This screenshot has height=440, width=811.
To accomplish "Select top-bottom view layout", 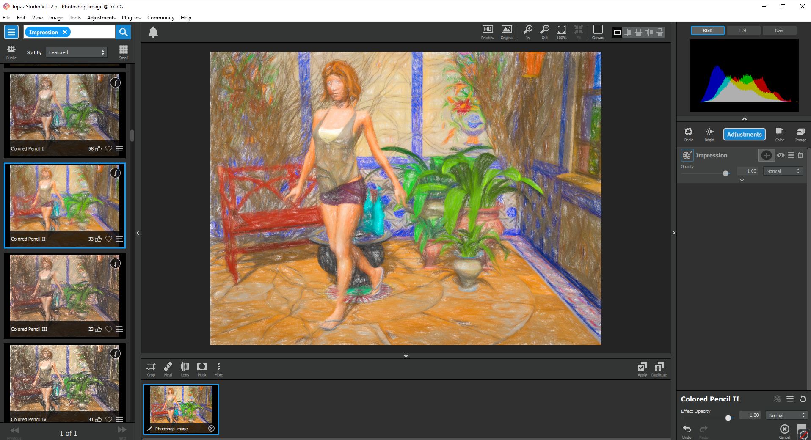I will point(659,32).
